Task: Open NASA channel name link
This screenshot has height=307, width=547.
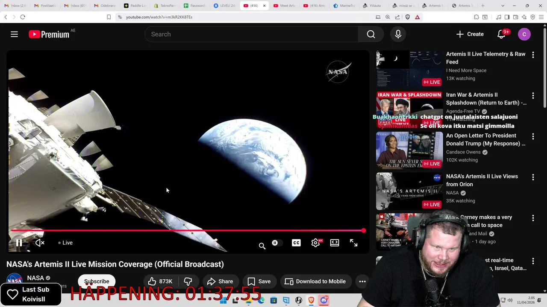Action: point(35,278)
